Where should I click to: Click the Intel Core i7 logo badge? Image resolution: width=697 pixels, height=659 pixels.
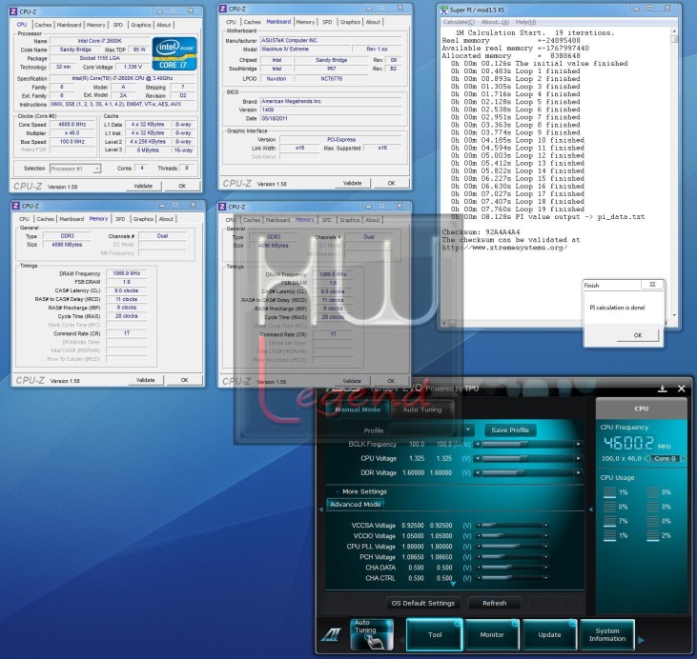[x=174, y=53]
